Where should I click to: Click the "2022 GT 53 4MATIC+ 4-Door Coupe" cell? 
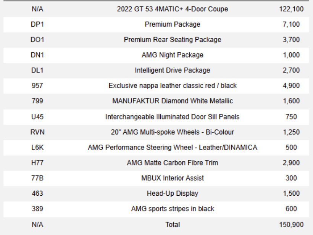tap(172, 9)
